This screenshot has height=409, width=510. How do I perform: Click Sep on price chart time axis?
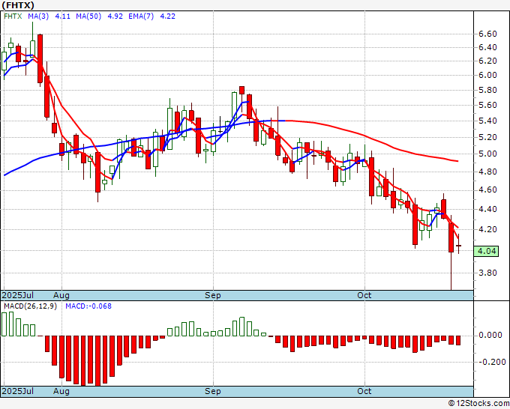213,295
